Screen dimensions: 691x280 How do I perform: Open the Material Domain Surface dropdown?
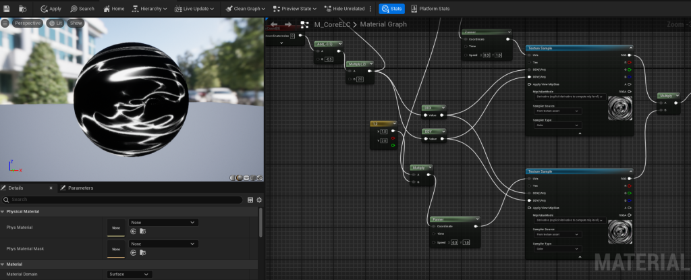coord(129,275)
